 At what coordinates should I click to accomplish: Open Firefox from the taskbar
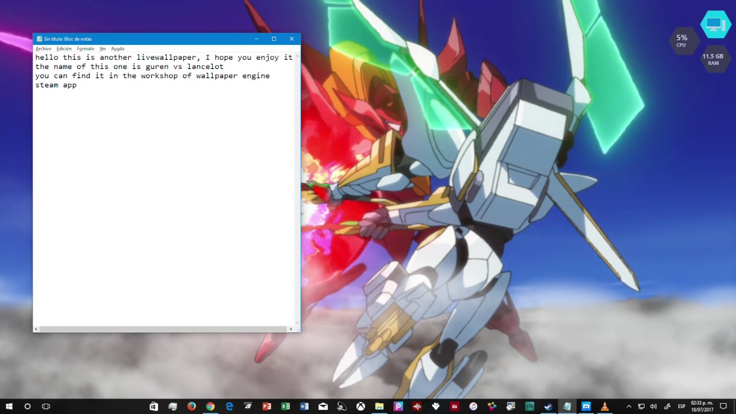pos(191,407)
